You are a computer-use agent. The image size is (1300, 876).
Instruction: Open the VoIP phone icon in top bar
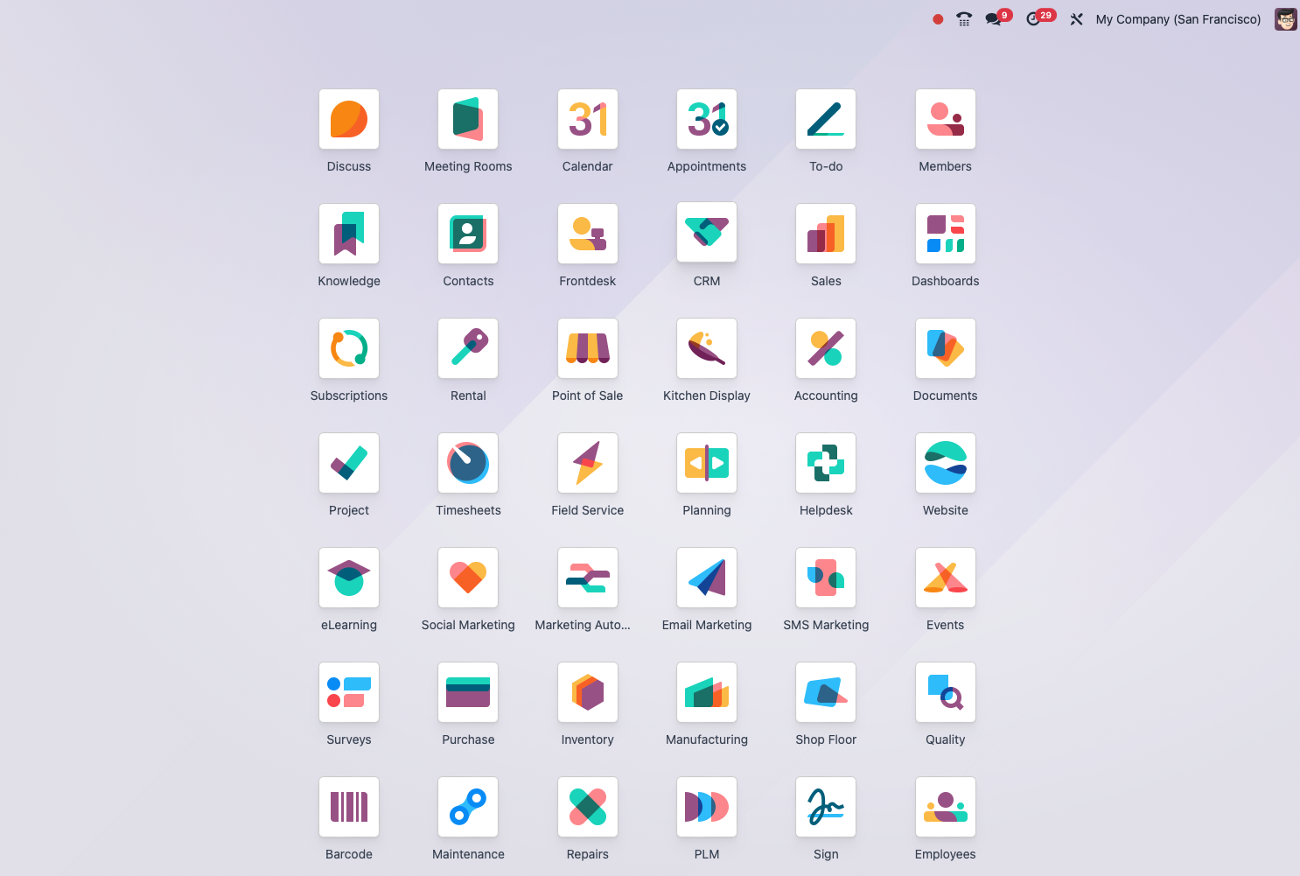964,19
